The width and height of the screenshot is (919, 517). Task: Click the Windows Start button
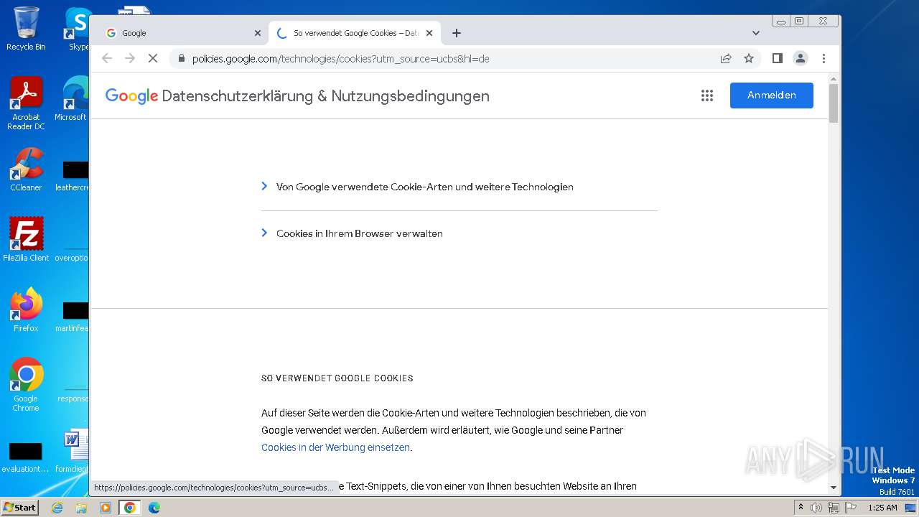(x=19, y=507)
